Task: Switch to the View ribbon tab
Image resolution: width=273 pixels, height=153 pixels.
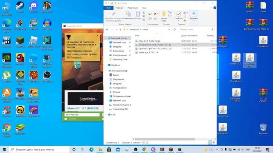Action: tap(144, 8)
